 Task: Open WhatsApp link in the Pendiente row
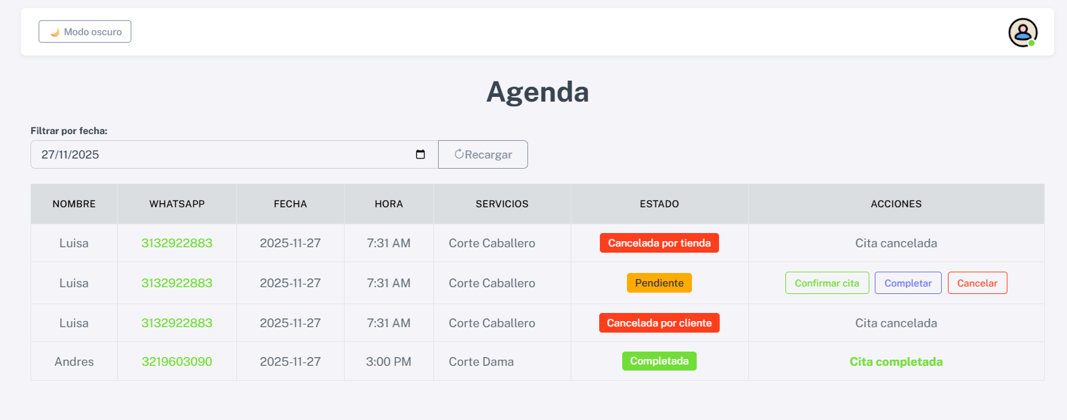tap(177, 283)
